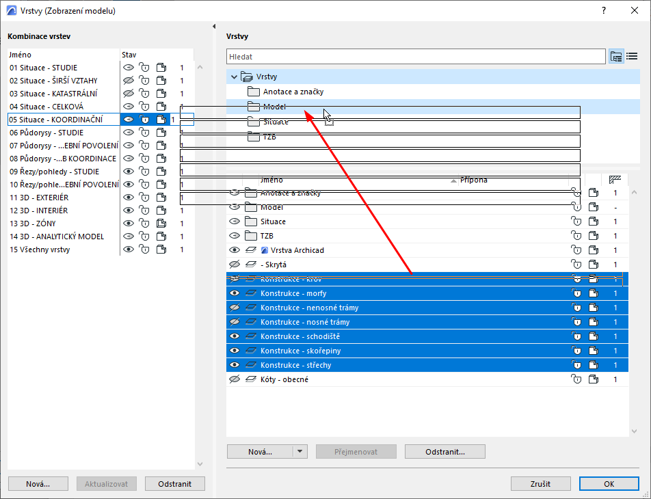Image resolution: width=651 pixels, height=499 pixels.
Task: Select combination 04 Situace - CELKOVÁ
Action: point(46,106)
